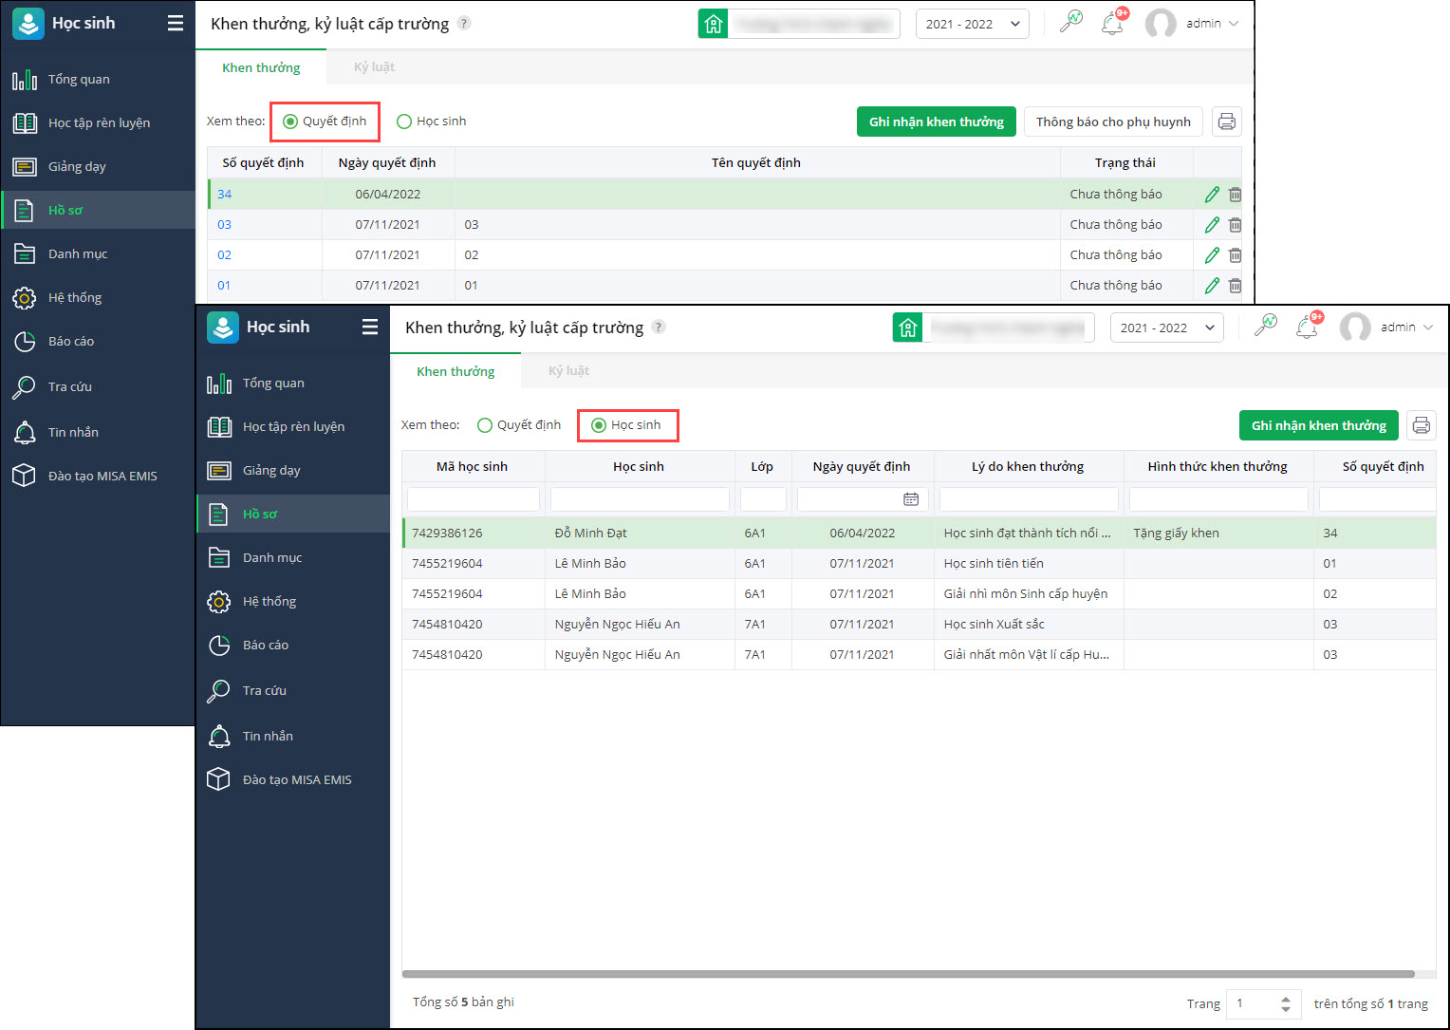Screen dimensions: 1450x1030
Task: Switch to the Kỷ luật tab in the lower window
Action: coord(568,371)
